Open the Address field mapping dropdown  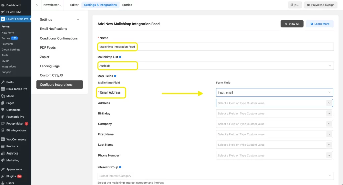[274, 103]
